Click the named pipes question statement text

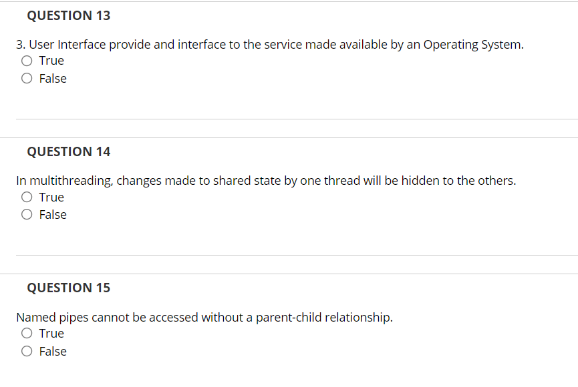pyautogui.click(x=204, y=317)
